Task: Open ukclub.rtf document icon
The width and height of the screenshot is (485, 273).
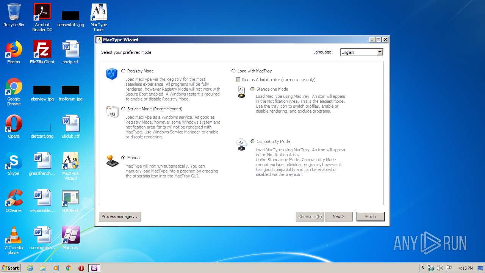Action: [x=70, y=127]
